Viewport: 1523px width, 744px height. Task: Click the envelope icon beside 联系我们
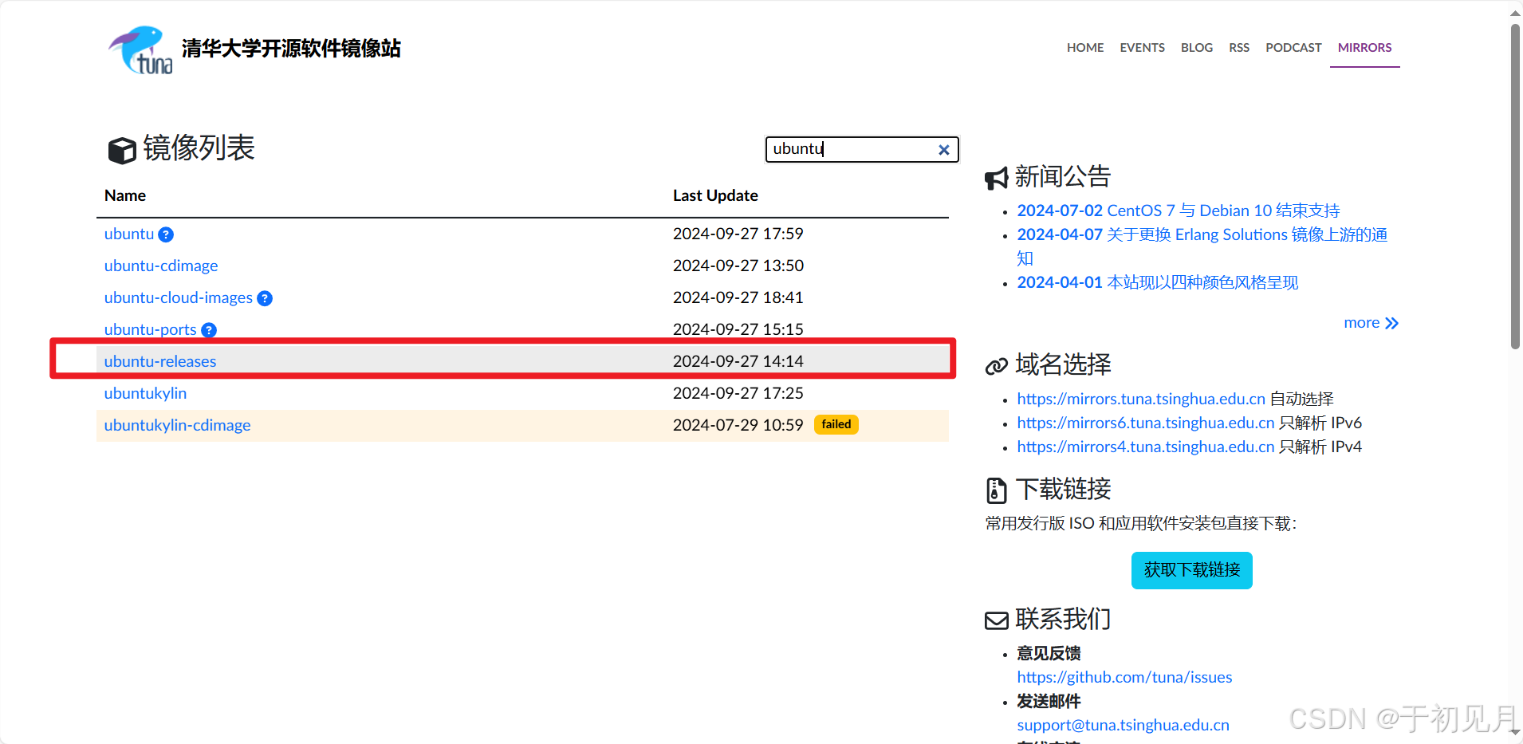coord(997,620)
